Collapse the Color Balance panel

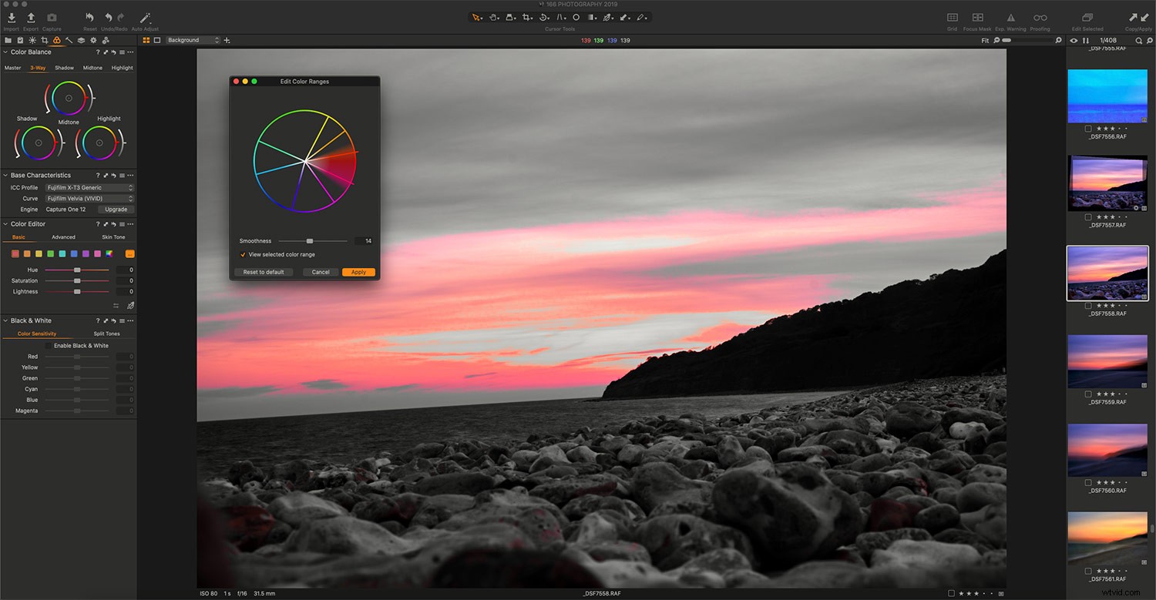pos(5,52)
